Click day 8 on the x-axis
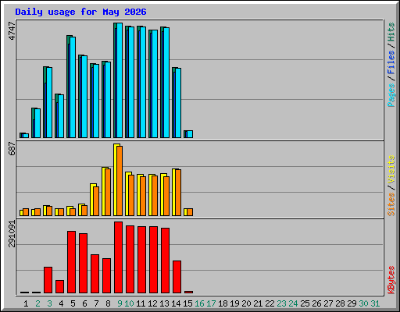Viewport: 400px width, 312px height. [x=108, y=303]
